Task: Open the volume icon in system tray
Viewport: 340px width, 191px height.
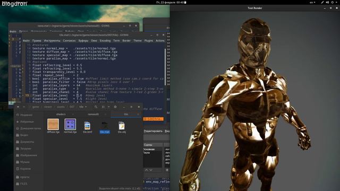Action: 327,2
